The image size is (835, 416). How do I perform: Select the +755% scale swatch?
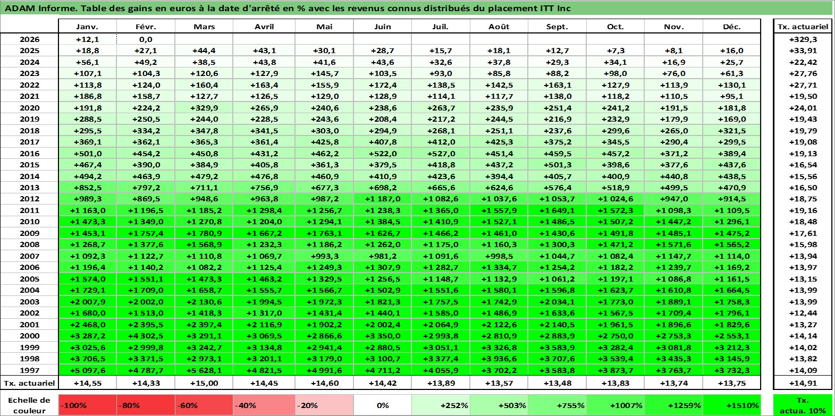pyautogui.click(x=557, y=405)
